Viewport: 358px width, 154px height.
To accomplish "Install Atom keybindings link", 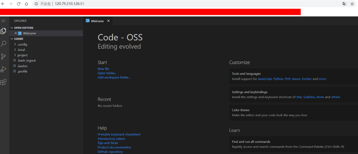I will [320, 97].
